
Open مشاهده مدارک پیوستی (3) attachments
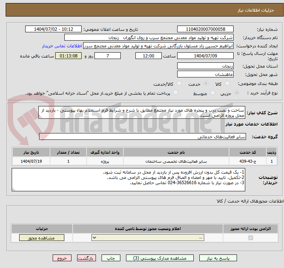tap(160, 258)
